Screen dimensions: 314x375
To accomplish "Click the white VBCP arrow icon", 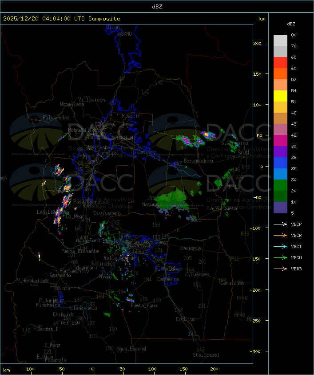I will tap(280, 224).
